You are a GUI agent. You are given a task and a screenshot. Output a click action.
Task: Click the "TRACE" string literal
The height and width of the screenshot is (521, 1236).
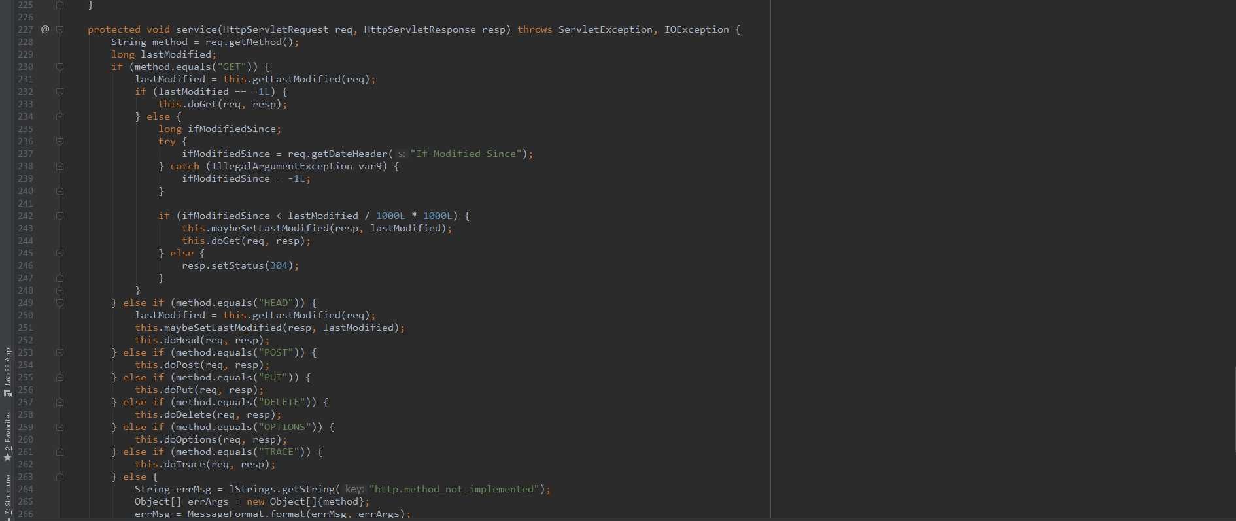[x=279, y=452]
